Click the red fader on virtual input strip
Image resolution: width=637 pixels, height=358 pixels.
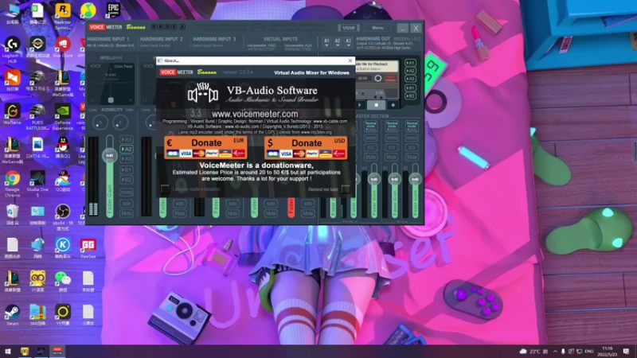tap(291, 207)
